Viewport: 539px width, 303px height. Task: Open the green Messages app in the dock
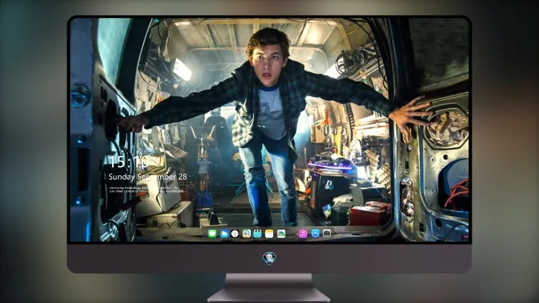coord(212,234)
